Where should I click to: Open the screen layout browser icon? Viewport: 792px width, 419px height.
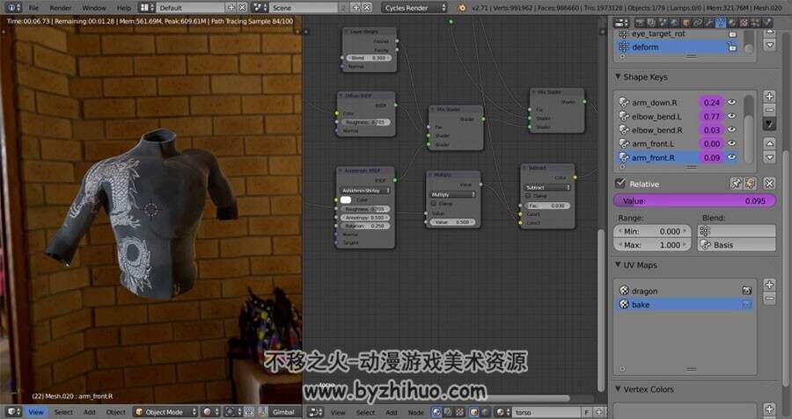coord(146,8)
